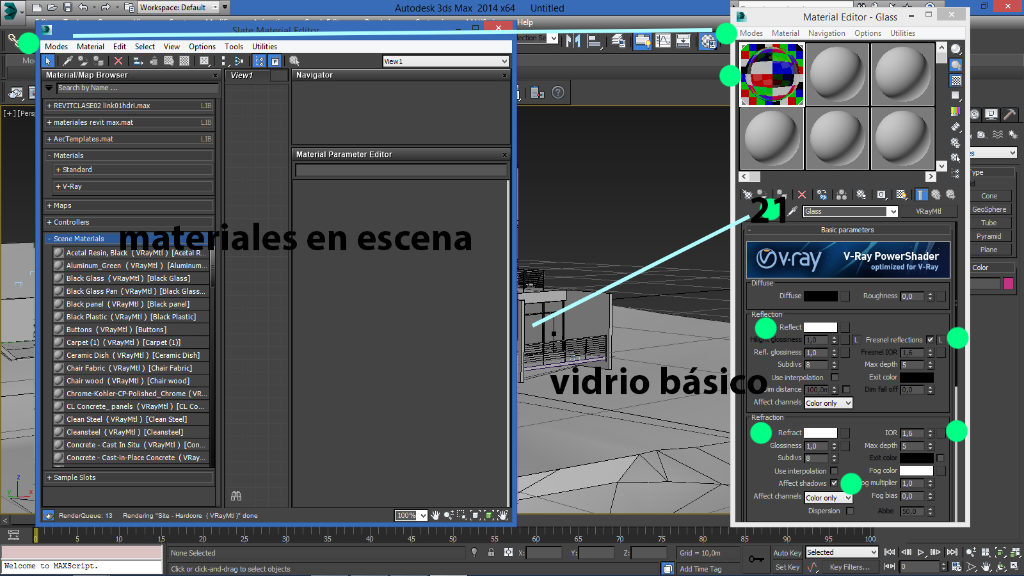Open the Utilities menu in Slate Material Editor
This screenshot has height=576, width=1024.
point(264,47)
